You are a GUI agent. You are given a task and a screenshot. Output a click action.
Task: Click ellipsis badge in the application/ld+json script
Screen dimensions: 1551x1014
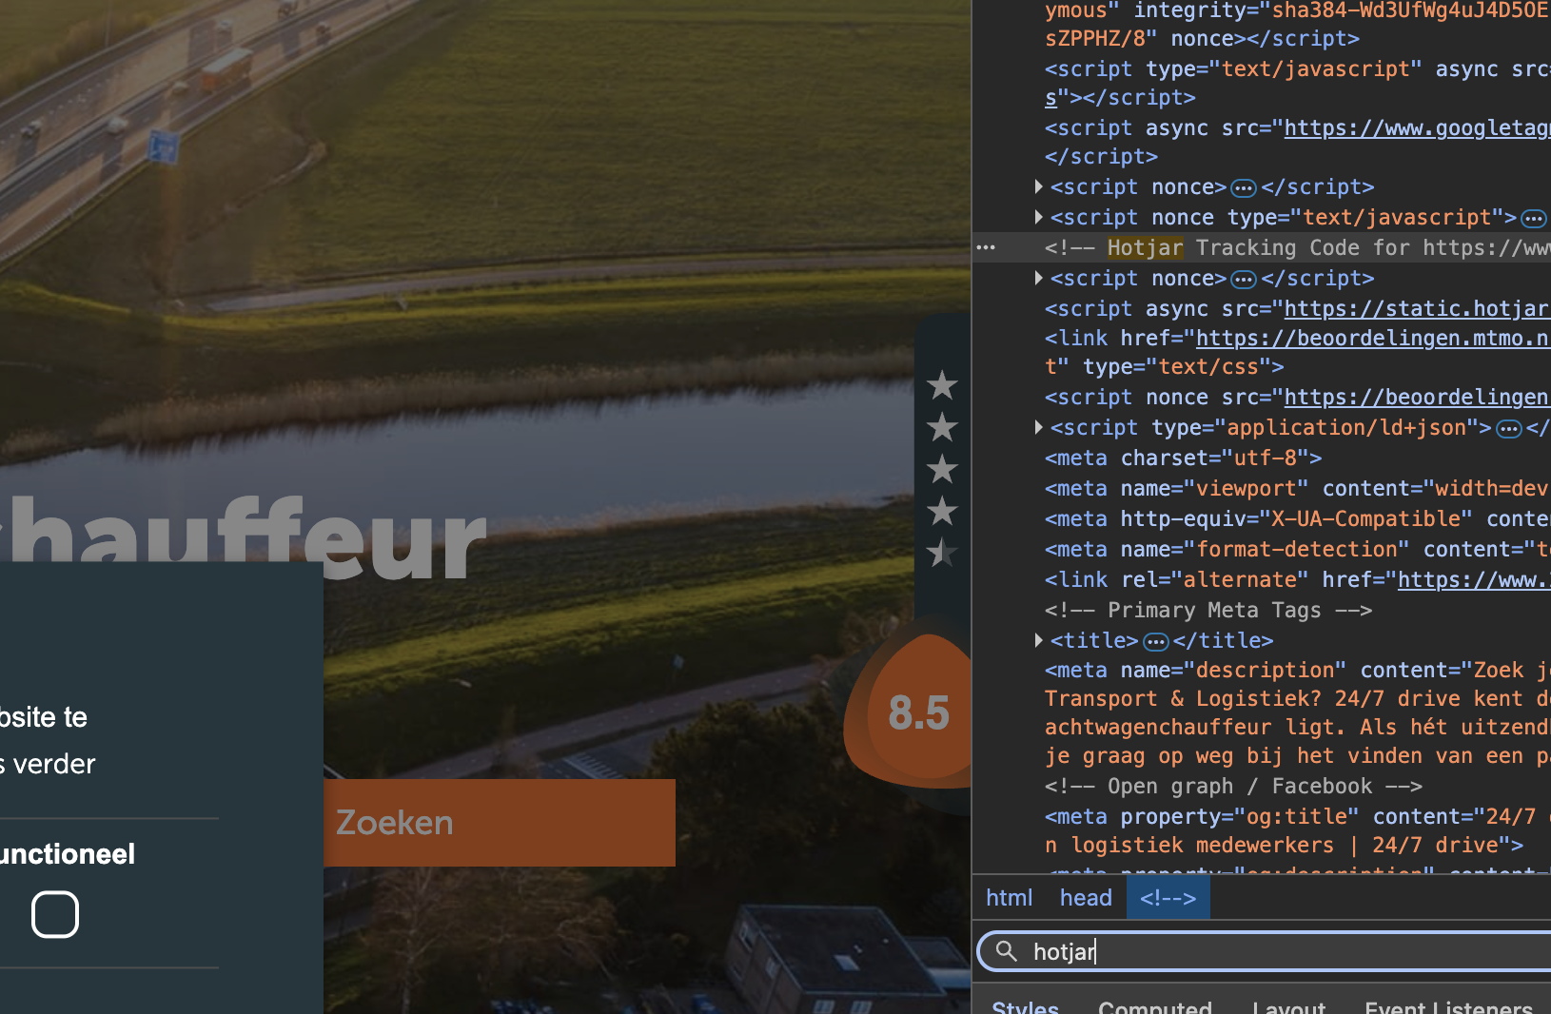[1508, 429]
